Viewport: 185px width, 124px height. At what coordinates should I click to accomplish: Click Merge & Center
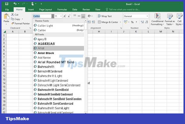pyautogui.click(x=108, y=22)
